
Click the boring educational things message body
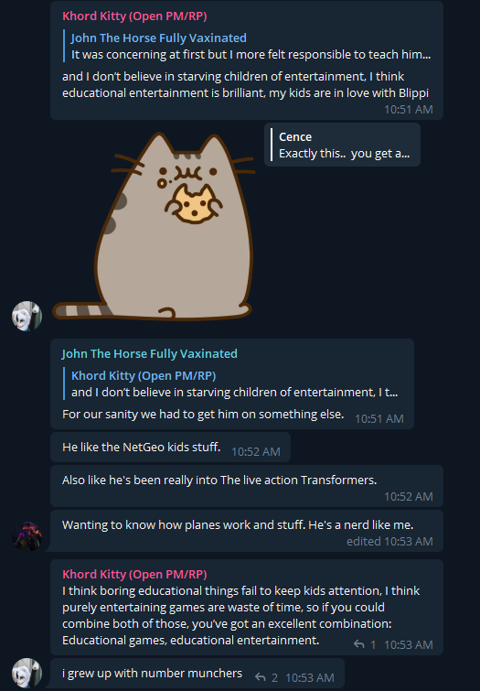click(x=240, y=616)
